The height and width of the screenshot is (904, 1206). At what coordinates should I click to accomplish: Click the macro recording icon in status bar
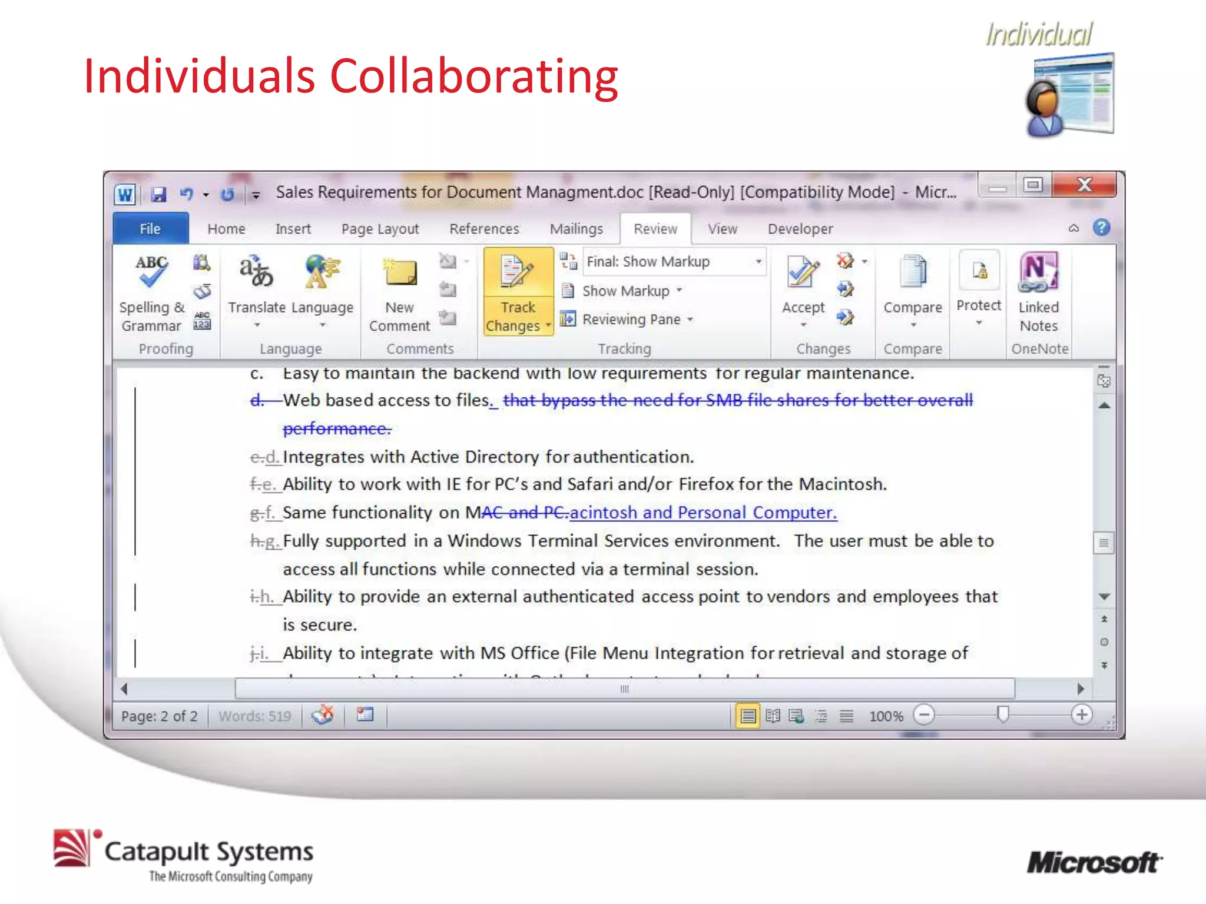(365, 714)
